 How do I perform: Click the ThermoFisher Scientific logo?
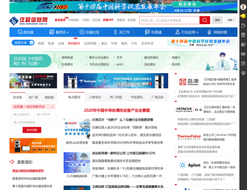189,137
